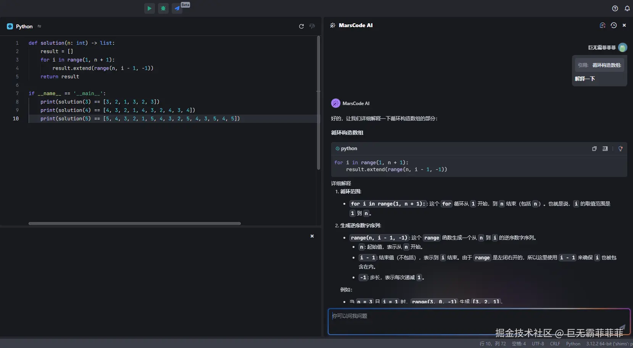Click the blue paper plane Beta button
Viewport: 633px width, 348px height.
tap(177, 8)
